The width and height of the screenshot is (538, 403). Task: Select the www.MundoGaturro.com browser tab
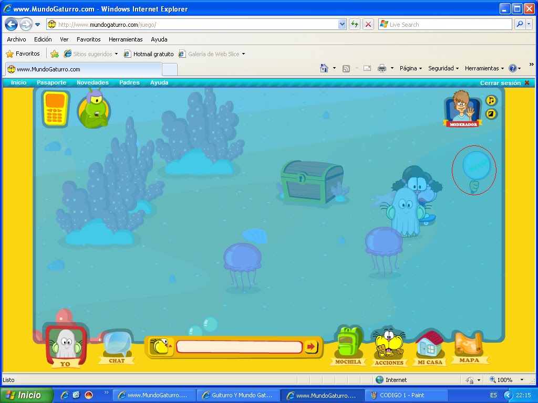click(84, 69)
